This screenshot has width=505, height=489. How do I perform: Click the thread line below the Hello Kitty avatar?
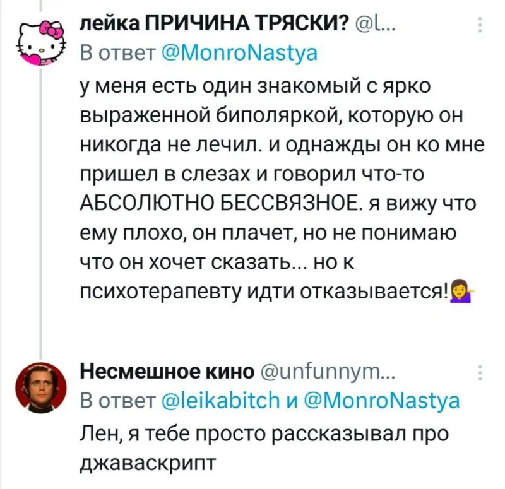pyautogui.click(x=41, y=208)
